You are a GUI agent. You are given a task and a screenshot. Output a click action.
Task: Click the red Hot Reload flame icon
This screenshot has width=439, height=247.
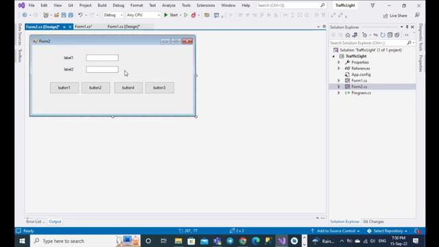pos(193,15)
